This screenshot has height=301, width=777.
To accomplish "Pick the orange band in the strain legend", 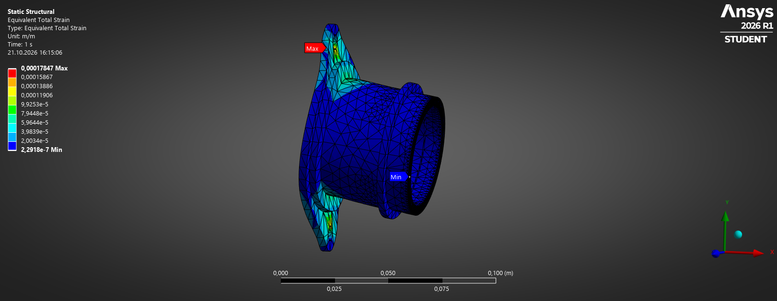I will [12, 82].
